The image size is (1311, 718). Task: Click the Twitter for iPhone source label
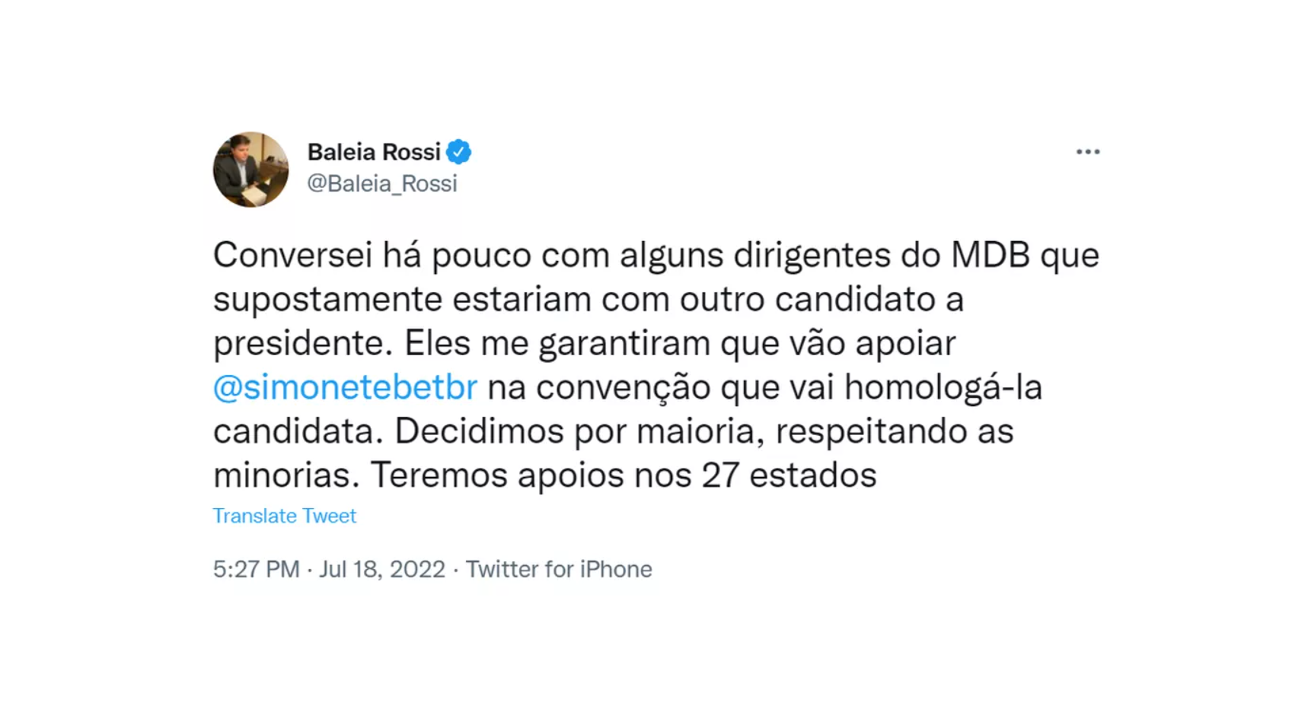point(559,569)
